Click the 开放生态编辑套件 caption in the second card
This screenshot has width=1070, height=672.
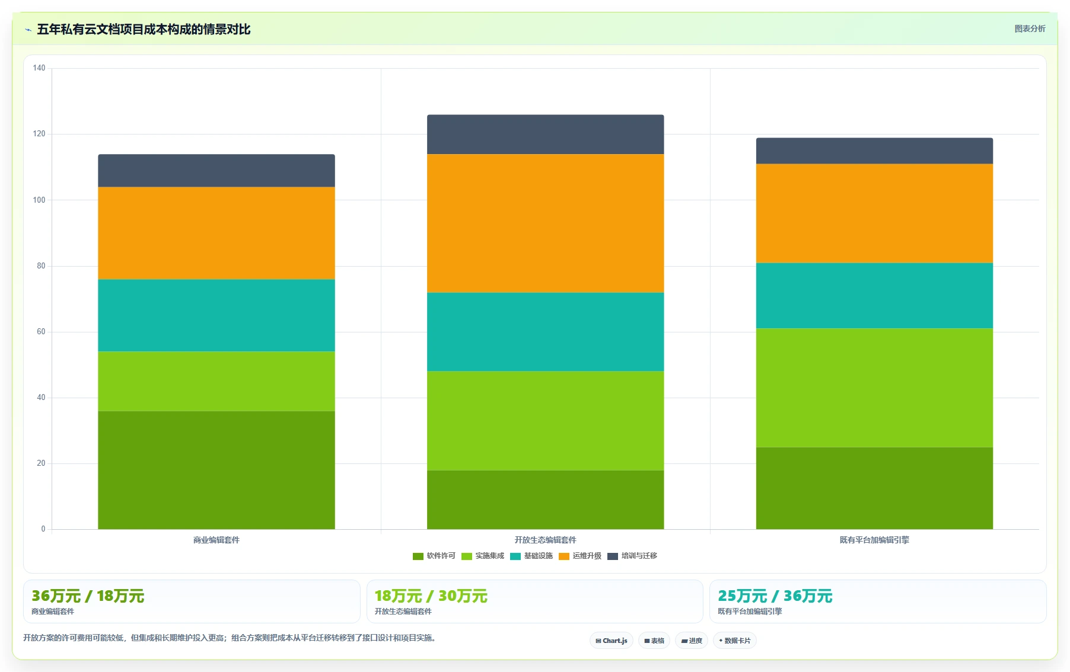403,612
